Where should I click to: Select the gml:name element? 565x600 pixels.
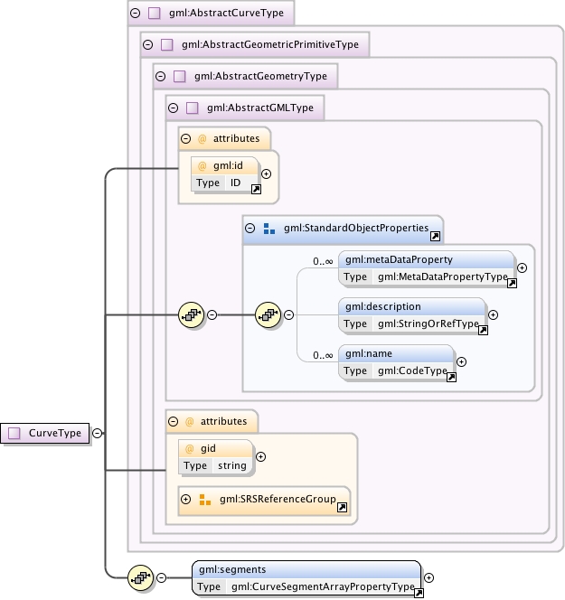396,362
